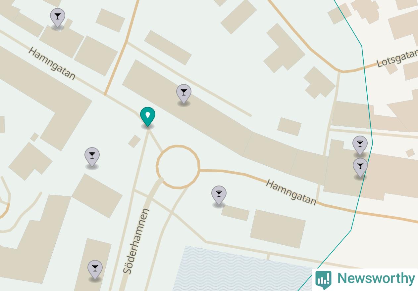Screen dimensions: 418x291
Task: Click the large rectangular building below the right Hamngatan label
Action: [278, 229]
